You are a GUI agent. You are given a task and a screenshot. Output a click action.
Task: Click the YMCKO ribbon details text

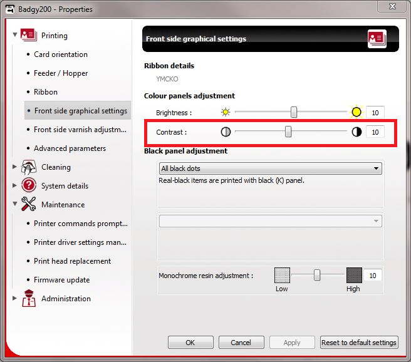[x=167, y=79]
